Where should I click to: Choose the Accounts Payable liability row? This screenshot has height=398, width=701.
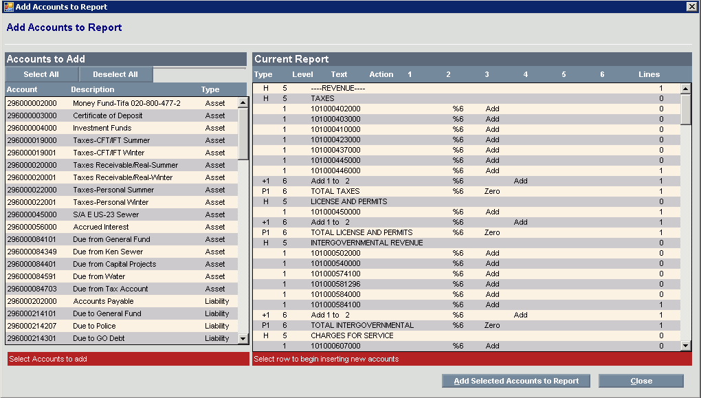tap(103, 301)
